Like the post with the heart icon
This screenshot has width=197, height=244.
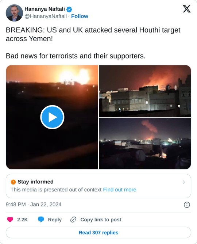pyautogui.click(x=10, y=220)
